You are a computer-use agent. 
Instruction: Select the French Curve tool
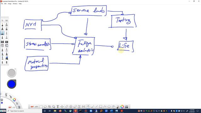click(75, 107)
